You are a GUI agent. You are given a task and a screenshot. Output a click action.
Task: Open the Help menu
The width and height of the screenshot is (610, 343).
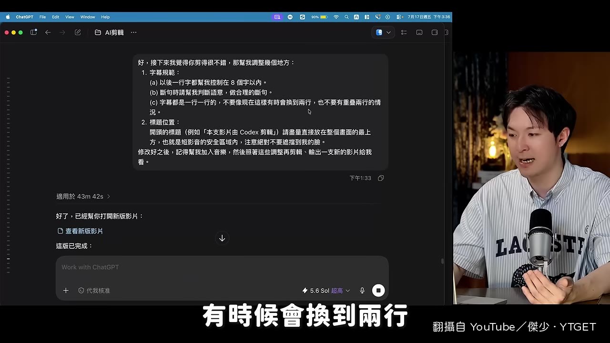105,17
